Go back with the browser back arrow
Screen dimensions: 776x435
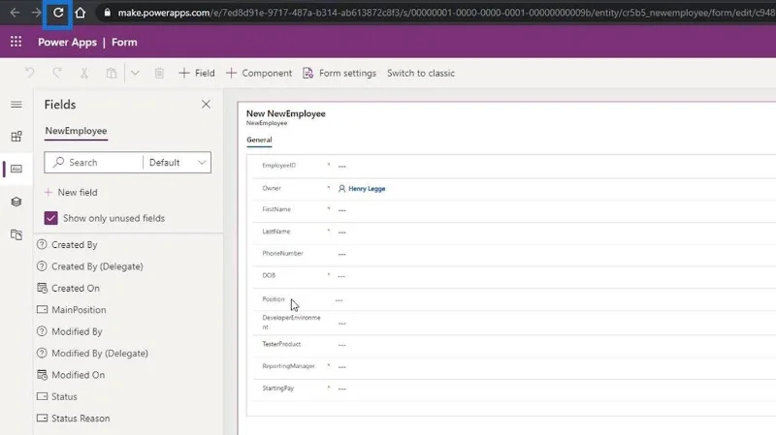pos(15,13)
